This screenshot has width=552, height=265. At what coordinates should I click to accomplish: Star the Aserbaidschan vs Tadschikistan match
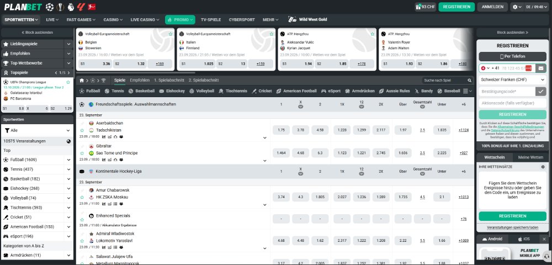click(x=82, y=130)
